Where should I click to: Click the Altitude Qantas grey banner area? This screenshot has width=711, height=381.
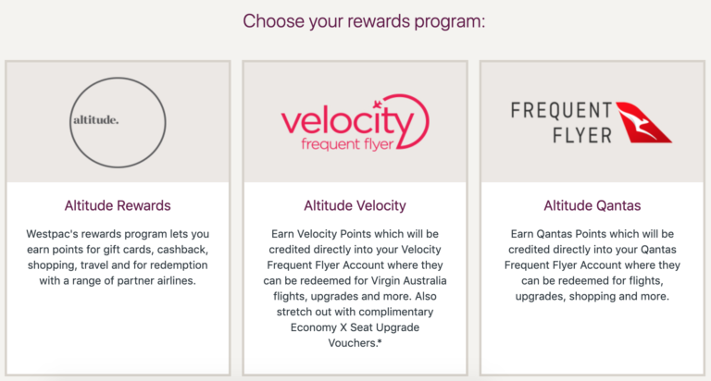[x=592, y=122]
